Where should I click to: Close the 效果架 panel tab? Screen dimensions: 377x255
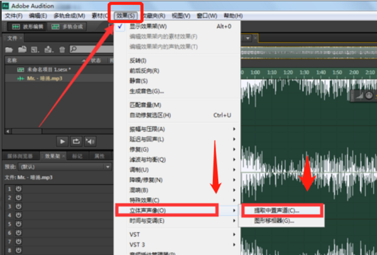point(63,156)
